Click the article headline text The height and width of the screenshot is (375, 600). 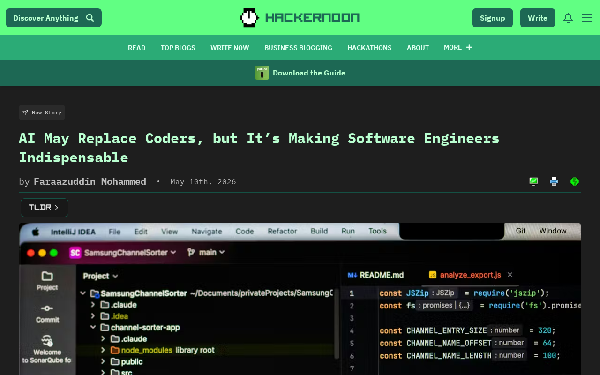click(x=259, y=148)
